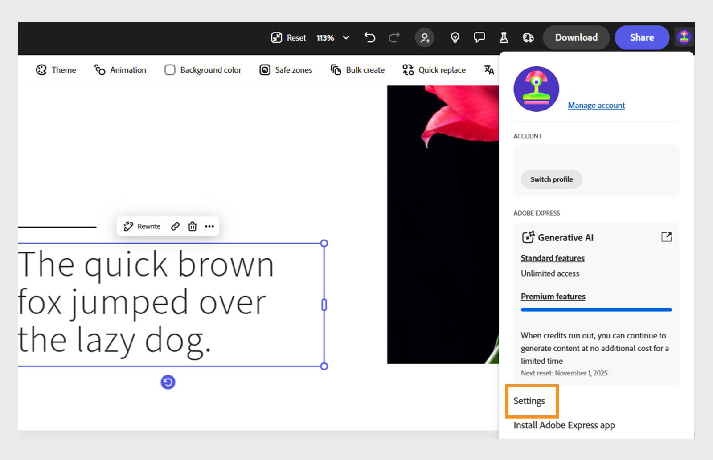Click the icon left of Download
Image resolution: width=713 pixels, height=460 pixels.
tap(528, 37)
